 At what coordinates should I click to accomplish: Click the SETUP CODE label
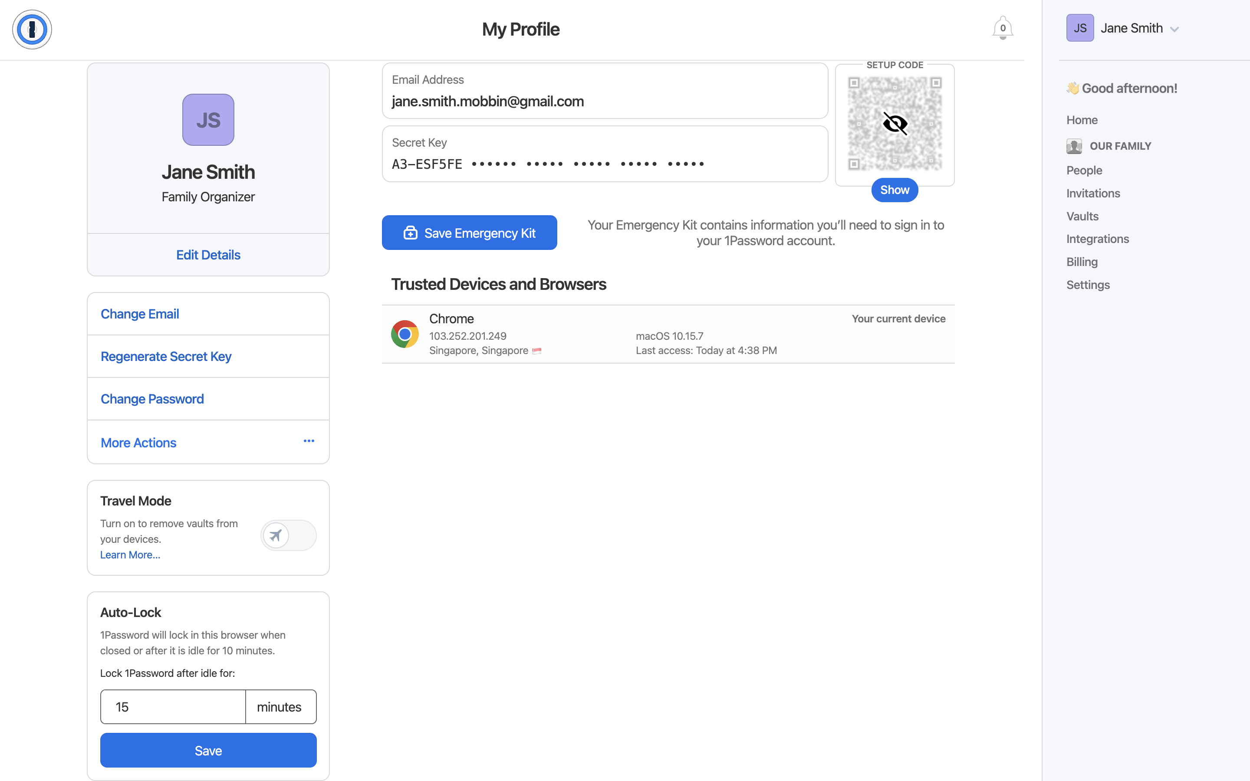[x=895, y=65]
